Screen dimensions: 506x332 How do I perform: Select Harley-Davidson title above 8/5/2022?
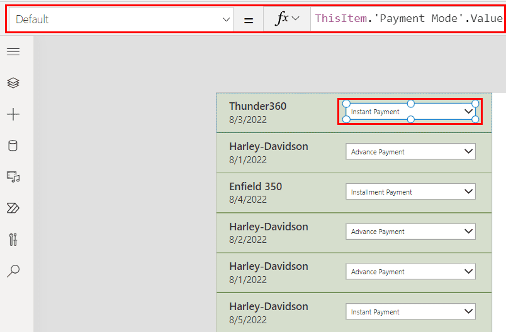coord(269,307)
